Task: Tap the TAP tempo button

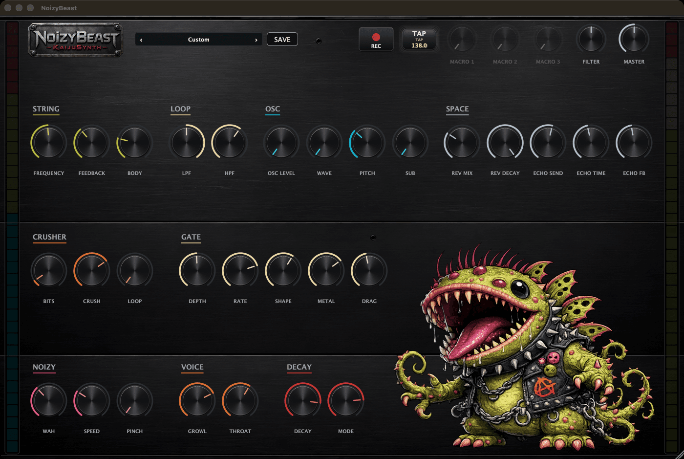Action: point(419,39)
